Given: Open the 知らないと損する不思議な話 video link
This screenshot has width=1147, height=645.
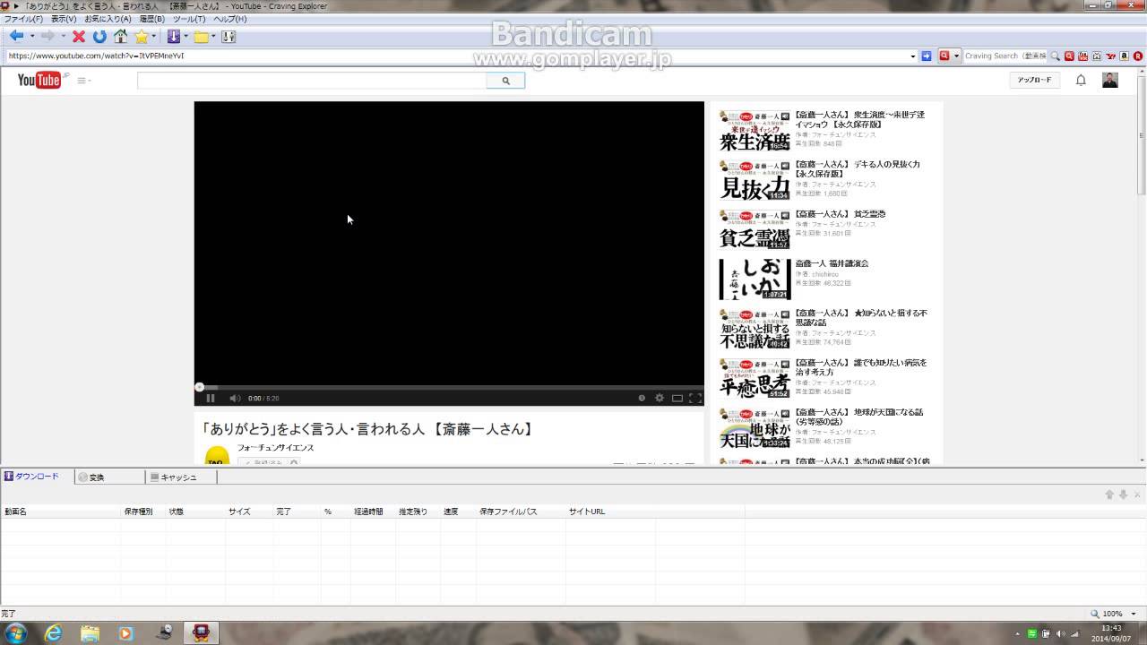Looking at the screenshot, I should [x=861, y=317].
